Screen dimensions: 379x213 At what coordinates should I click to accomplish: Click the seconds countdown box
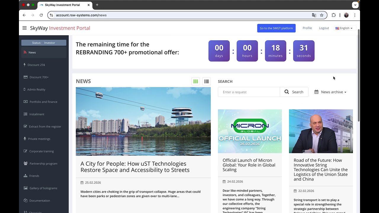click(304, 51)
